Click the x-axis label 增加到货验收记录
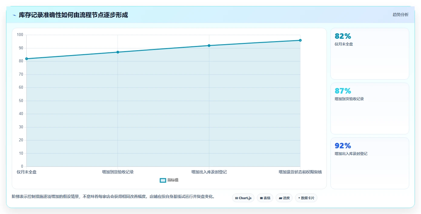The image size is (421, 214). [x=118, y=172]
